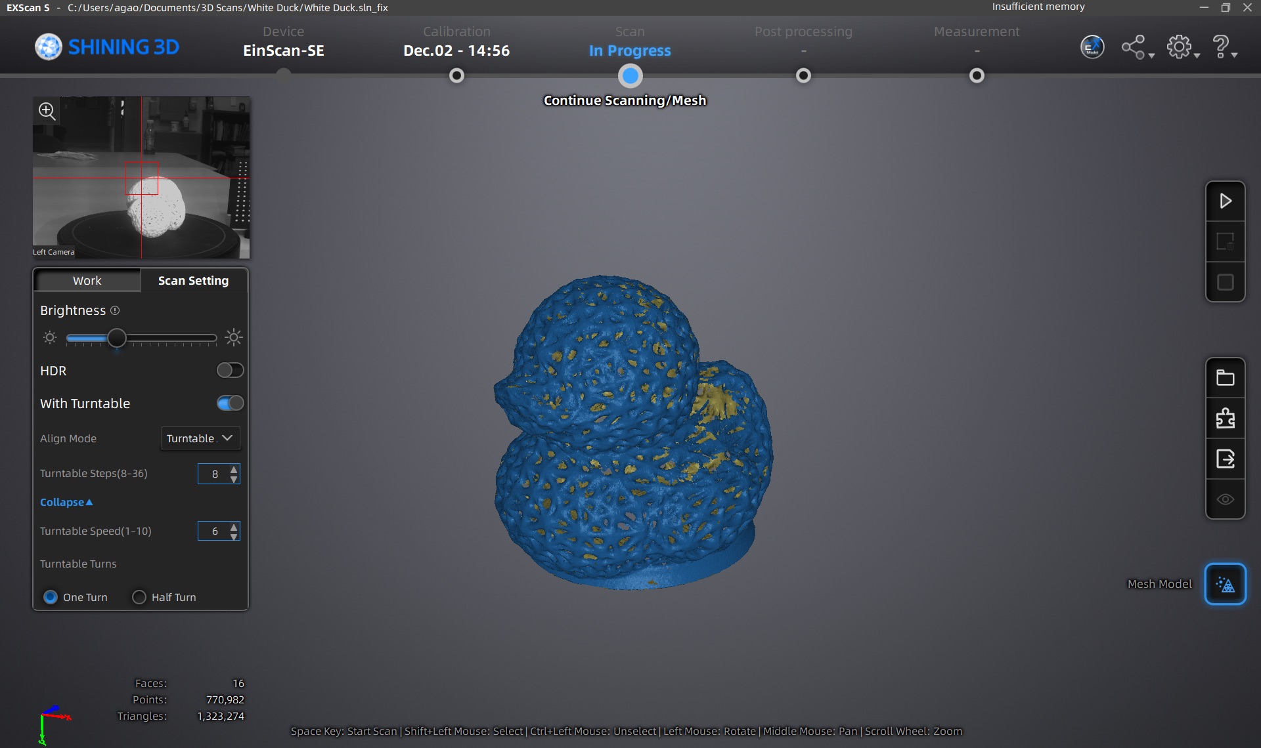The height and width of the screenshot is (748, 1261).
Task: Select the Scan Setting tab
Action: click(193, 281)
